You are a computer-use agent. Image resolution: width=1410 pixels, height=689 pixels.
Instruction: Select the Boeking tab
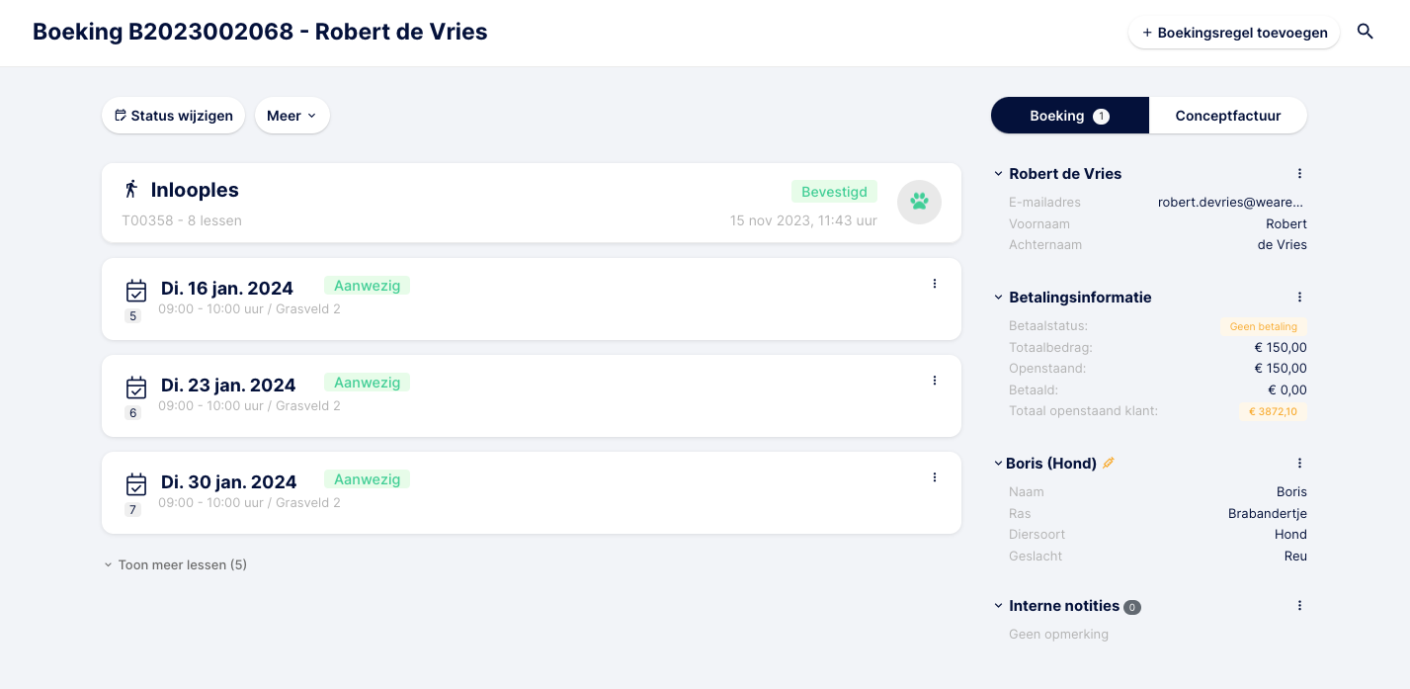[x=1070, y=116]
